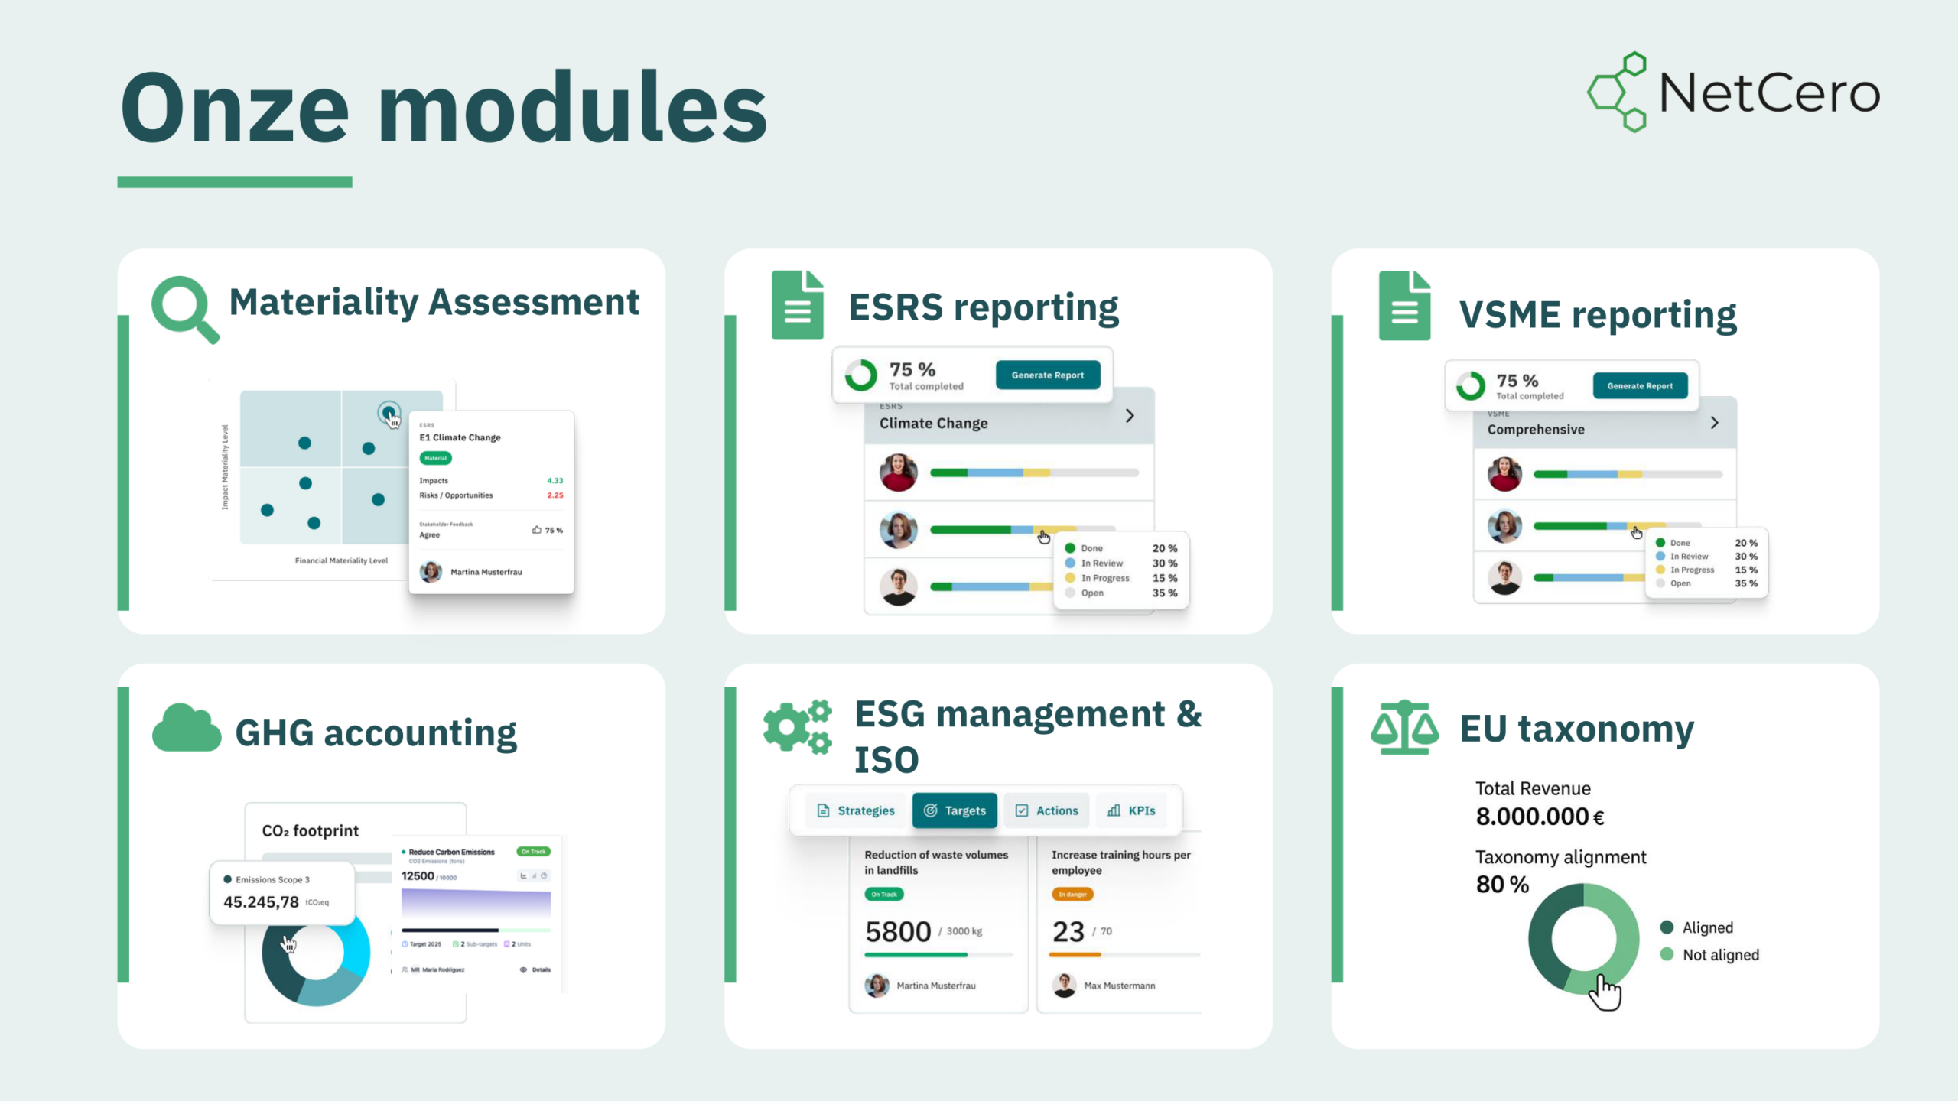Click the EU taxonomy scales icon
The width and height of the screenshot is (1958, 1101).
tap(1403, 727)
